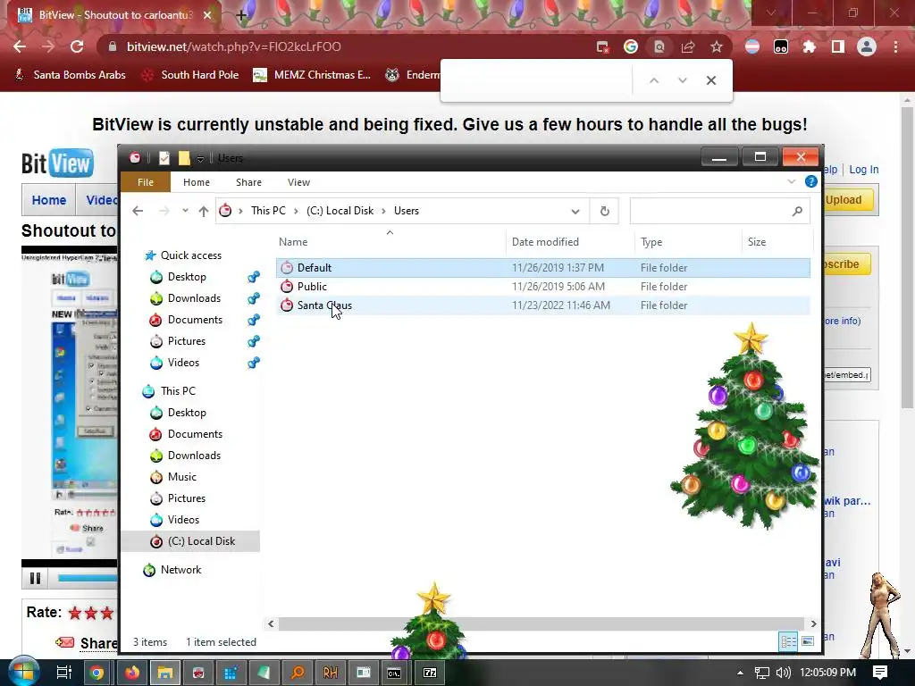
Task: Click next result arrow in find bar
Action: click(x=682, y=80)
